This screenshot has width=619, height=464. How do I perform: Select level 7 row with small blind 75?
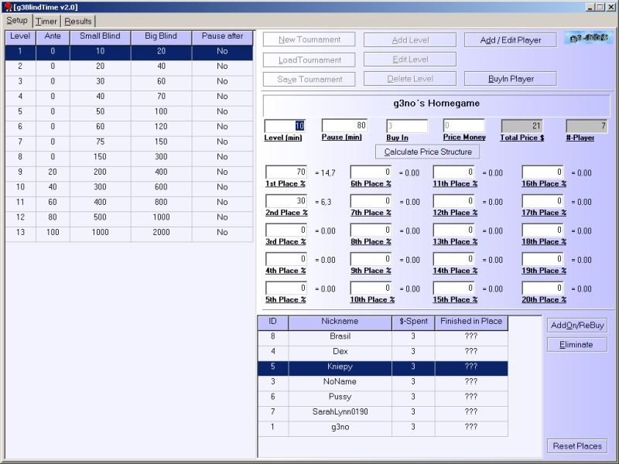pyautogui.click(x=128, y=144)
